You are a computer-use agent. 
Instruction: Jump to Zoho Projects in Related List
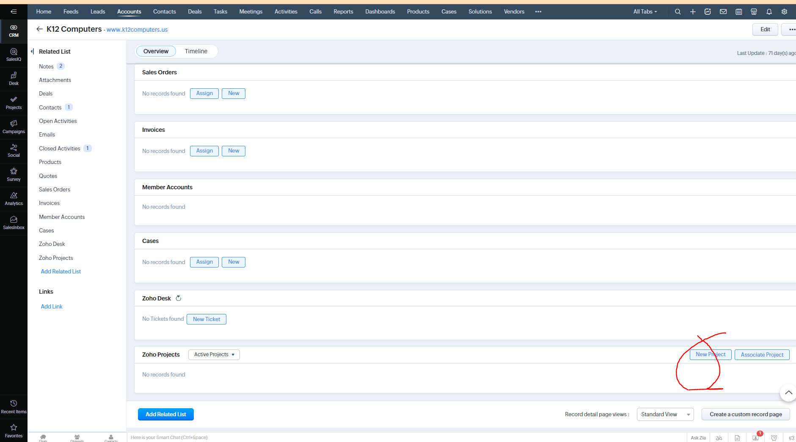56,258
